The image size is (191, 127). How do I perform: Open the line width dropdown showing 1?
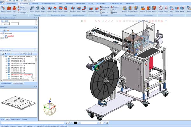coord(104,123)
